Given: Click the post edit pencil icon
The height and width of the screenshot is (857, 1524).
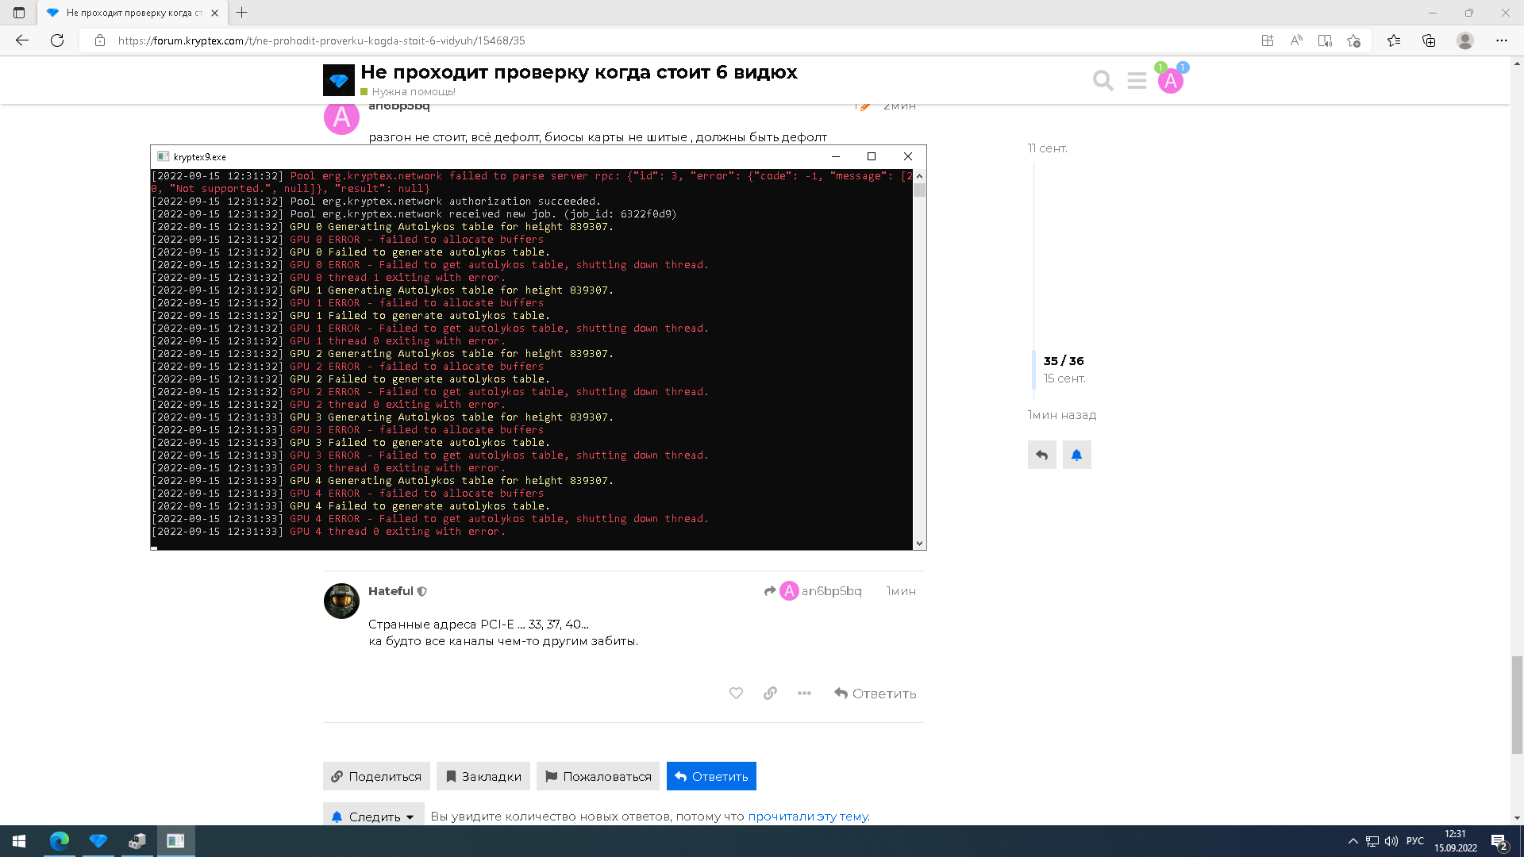Looking at the screenshot, I should 863,106.
